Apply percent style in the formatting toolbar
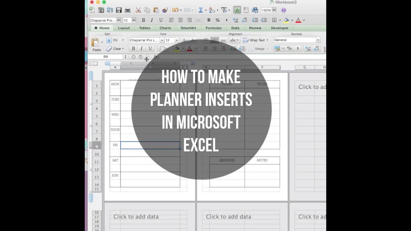The height and width of the screenshot is (231, 411). [217, 20]
